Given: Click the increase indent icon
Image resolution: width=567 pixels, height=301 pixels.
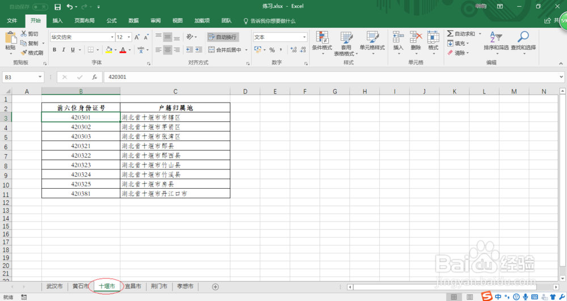Looking at the screenshot, I should coord(198,50).
